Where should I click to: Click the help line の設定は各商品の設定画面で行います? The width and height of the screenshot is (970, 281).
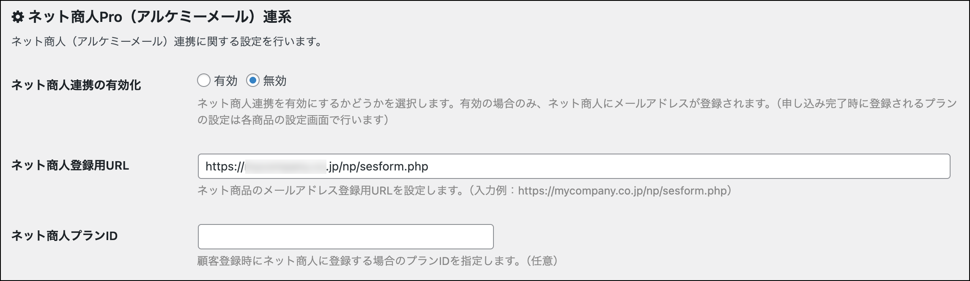coord(293,120)
